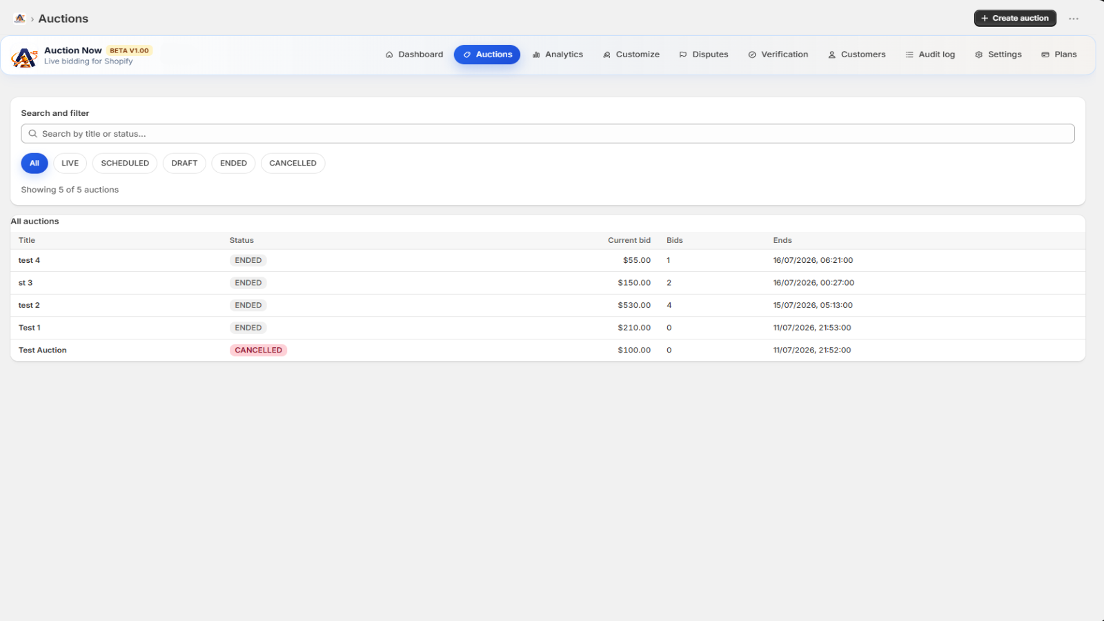
Task: Filter auctions by LIVE status
Action: (70, 164)
